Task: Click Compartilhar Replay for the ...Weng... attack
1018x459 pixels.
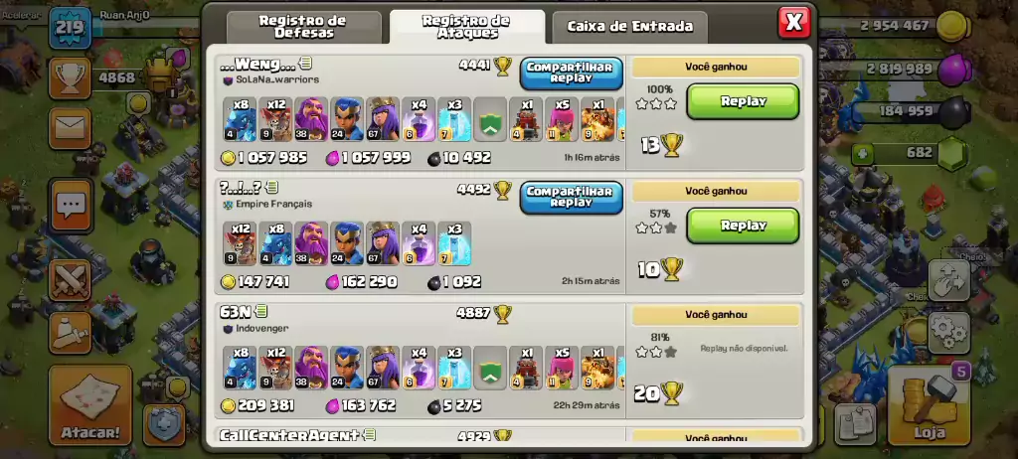Action: point(571,73)
